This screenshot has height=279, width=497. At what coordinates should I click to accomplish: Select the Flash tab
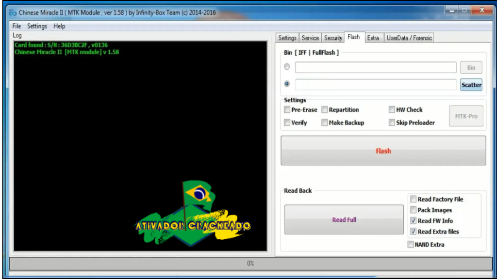coord(354,37)
